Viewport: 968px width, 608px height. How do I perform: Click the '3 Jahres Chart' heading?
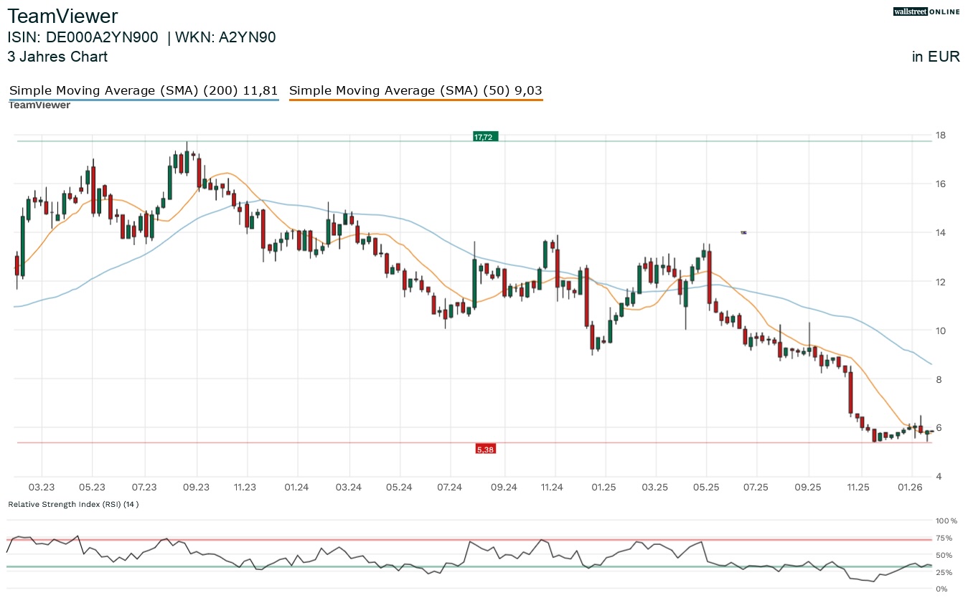(x=57, y=57)
